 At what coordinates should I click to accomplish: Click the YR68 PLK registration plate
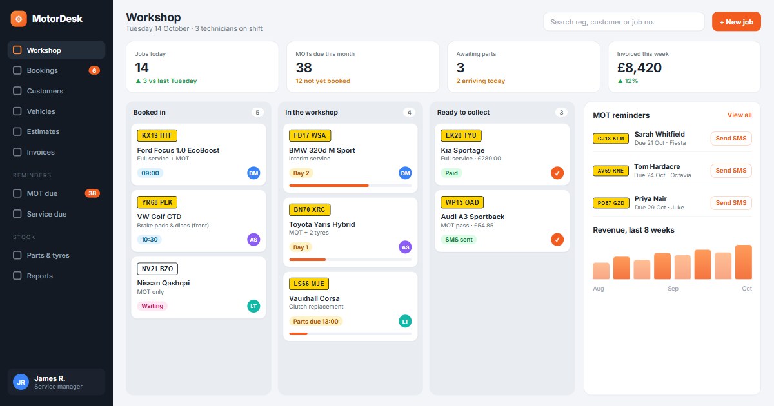pyautogui.click(x=157, y=202)
